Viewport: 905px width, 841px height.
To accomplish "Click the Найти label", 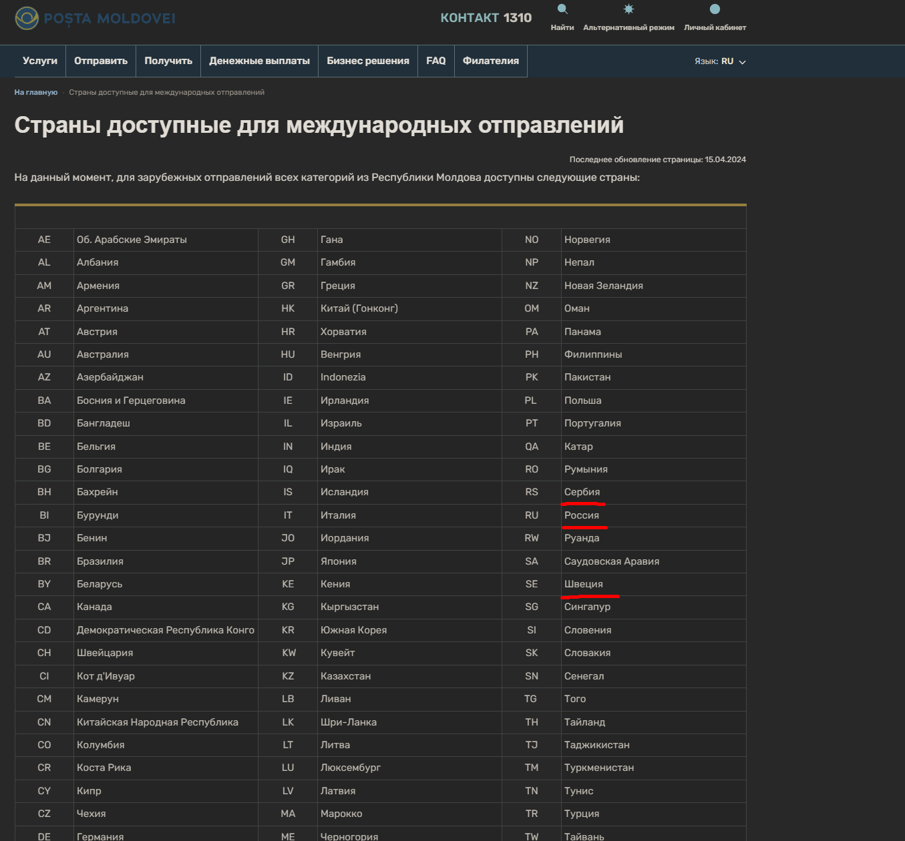I will [562, 27].
